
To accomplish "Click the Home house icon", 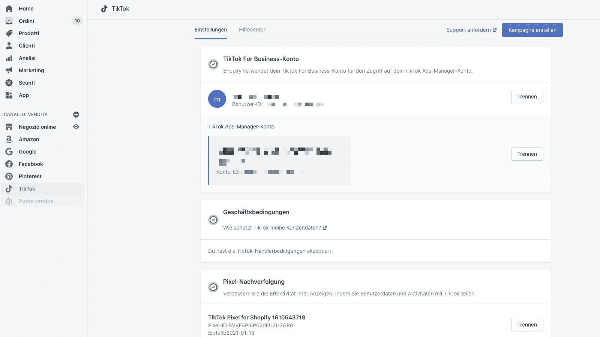I will click(x=9, y=9).
